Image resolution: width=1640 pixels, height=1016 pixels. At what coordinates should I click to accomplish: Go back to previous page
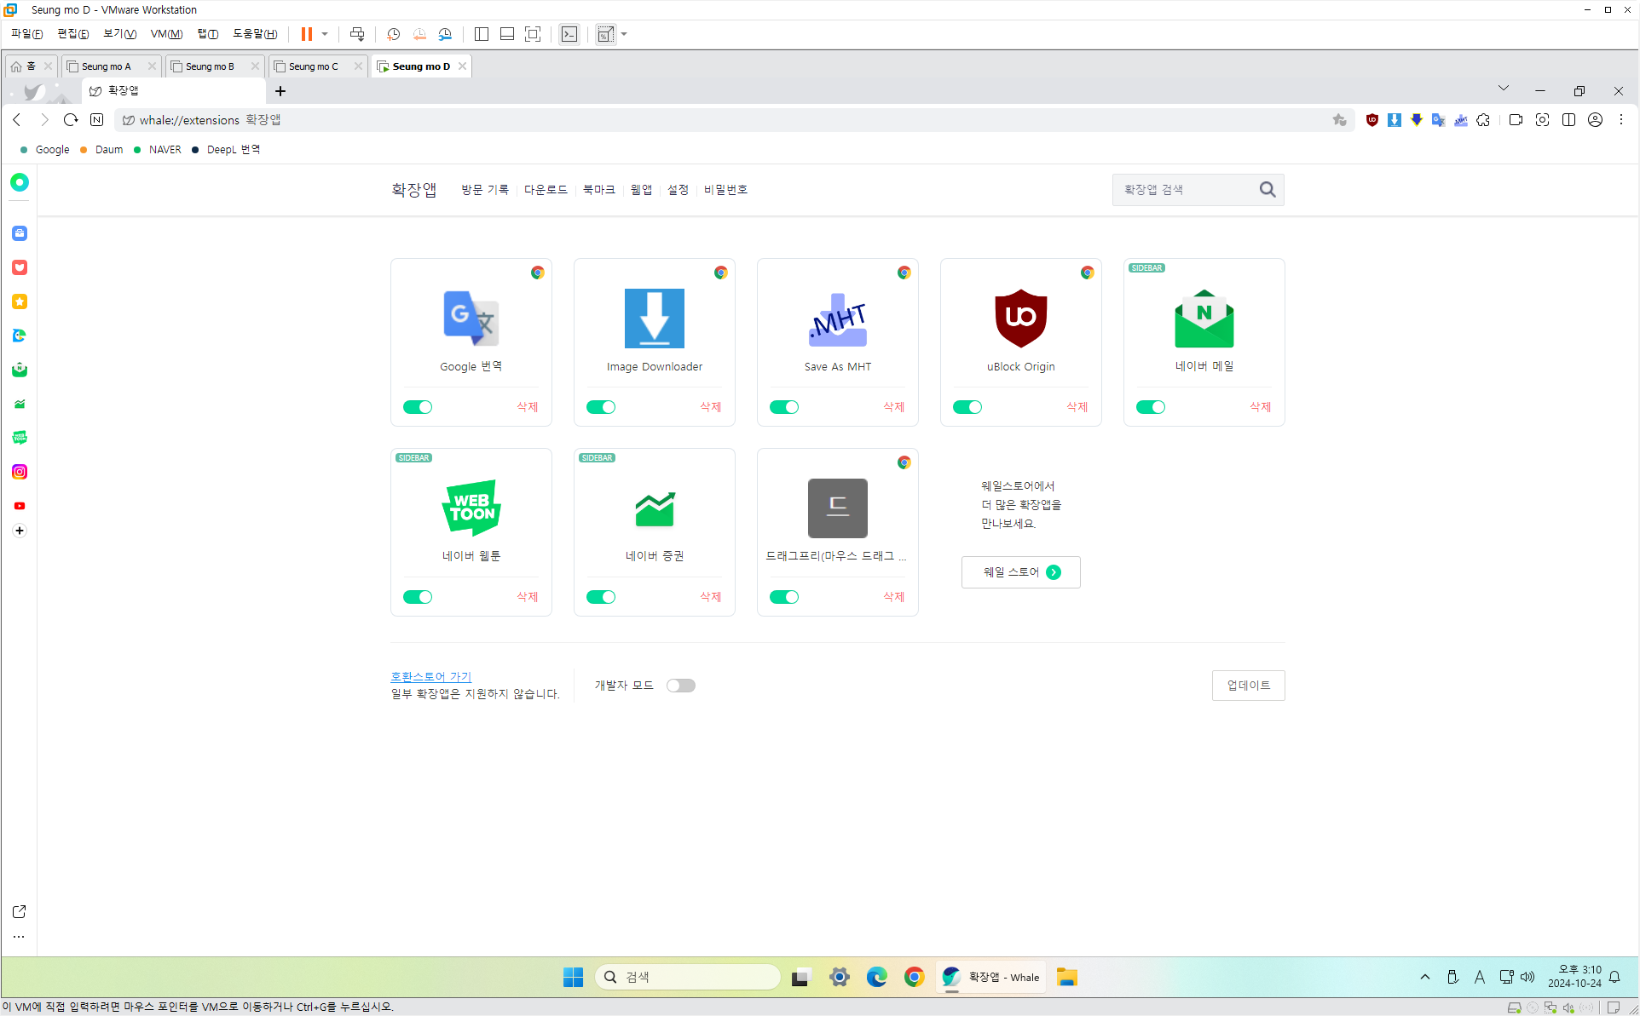[x=17, y=120]
